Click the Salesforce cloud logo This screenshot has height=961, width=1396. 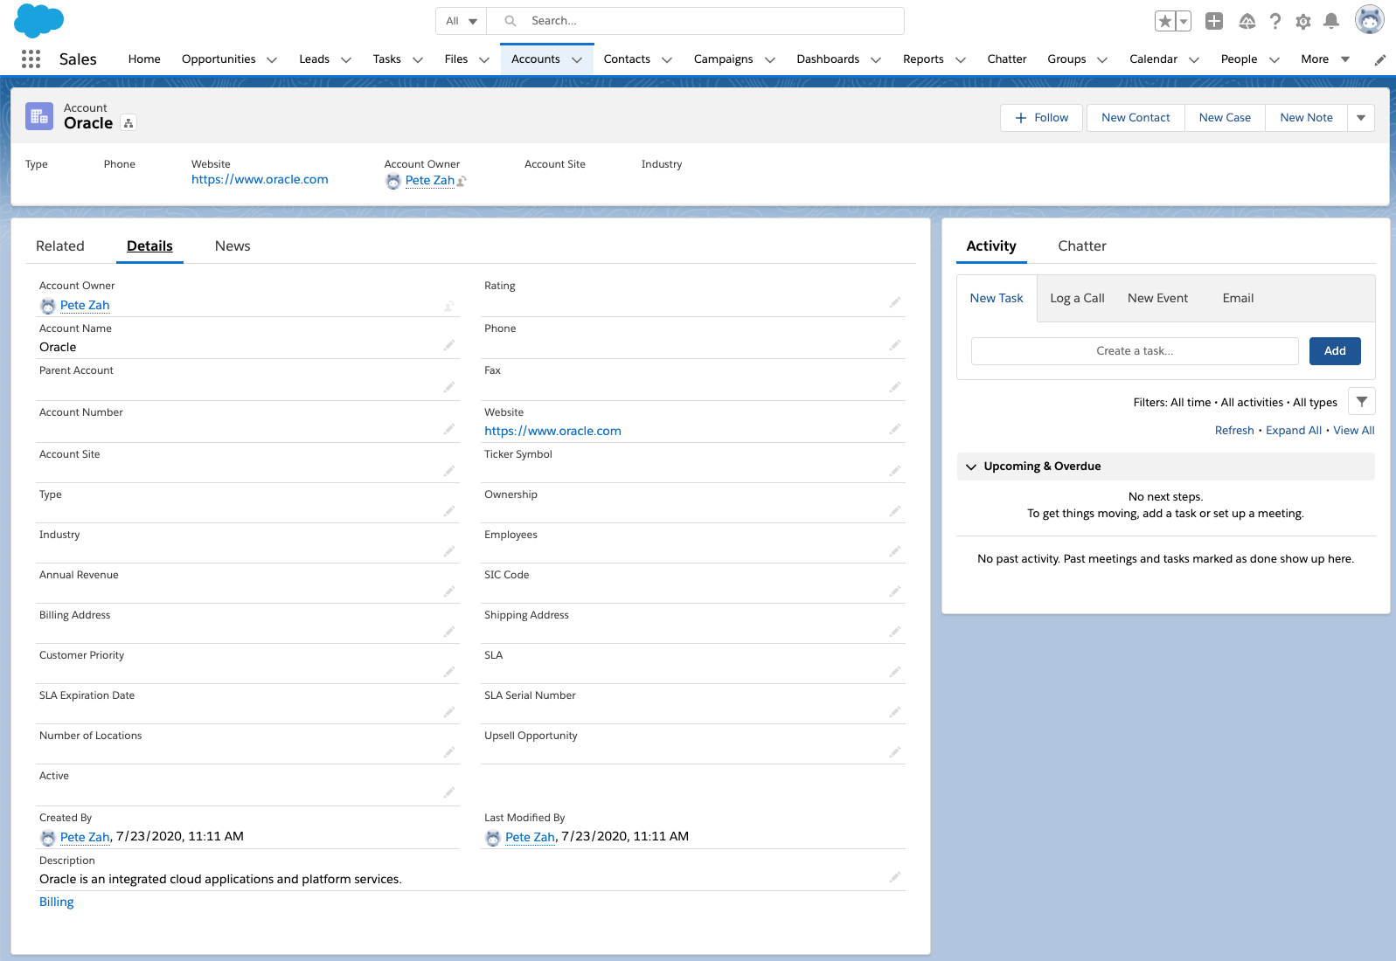point(39,20)
